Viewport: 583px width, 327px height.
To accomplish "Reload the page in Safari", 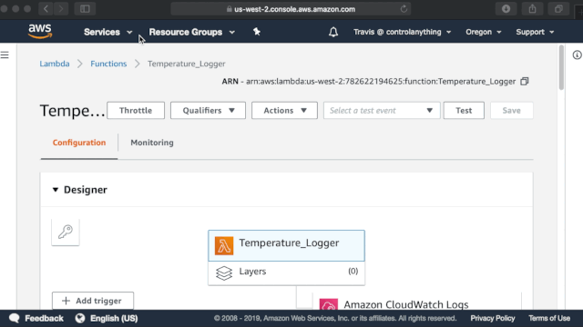I will 404,9.
